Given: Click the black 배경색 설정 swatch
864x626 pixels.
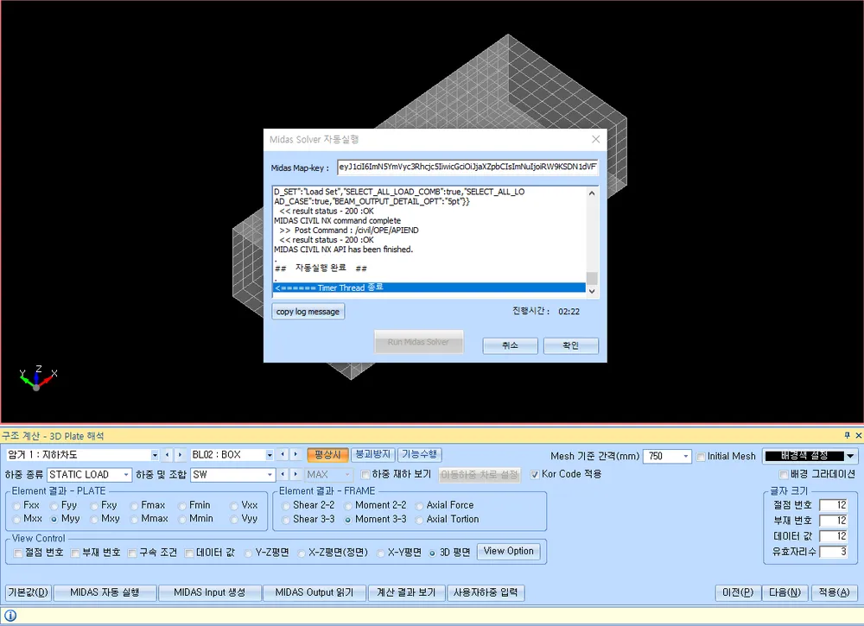Looking at the screenshot, I should [x=804, y=457].
